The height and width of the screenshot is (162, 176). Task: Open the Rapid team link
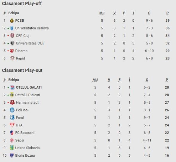pyautogui.click(x=20, y=58)
